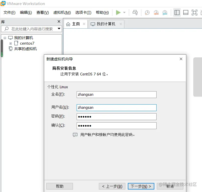This screenshot has width=202, height=192.
Task: Open the 选项卡(T) menu
Action: pos(83,13)
